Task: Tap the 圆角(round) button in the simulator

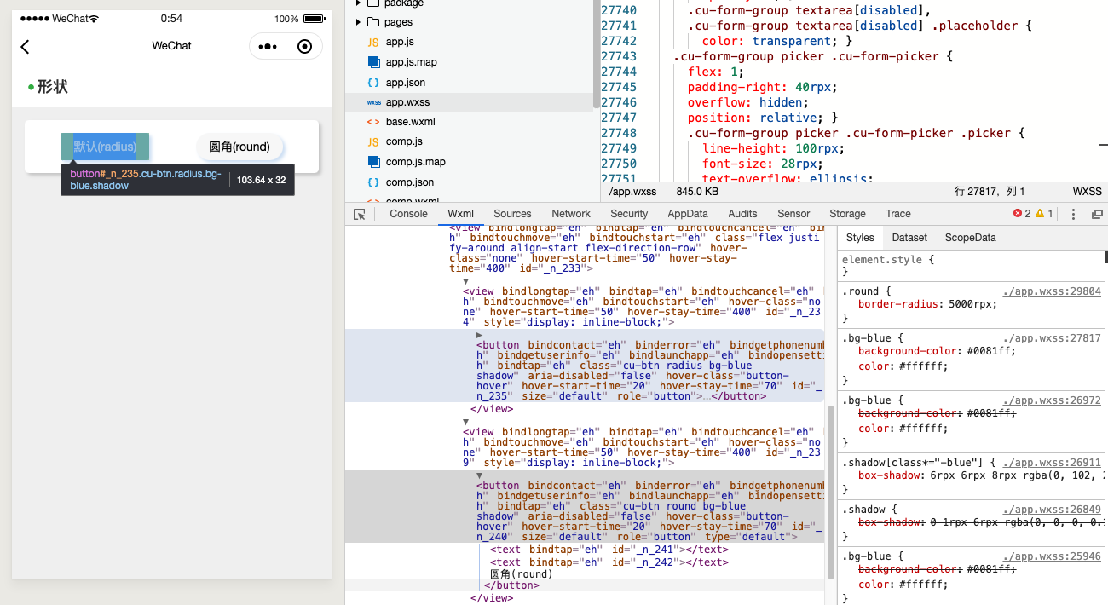Action: tap(239, 147)
